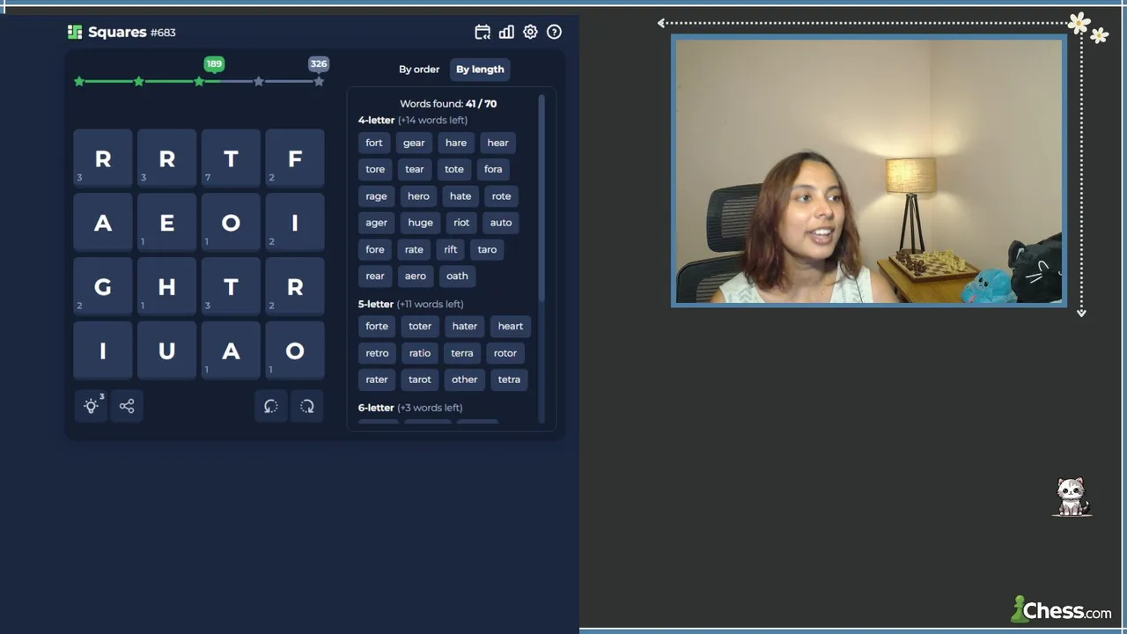This screenshot has height=634, width=1127.
Task: Click the found word 'auto'
Action: [x=501, y=223]
